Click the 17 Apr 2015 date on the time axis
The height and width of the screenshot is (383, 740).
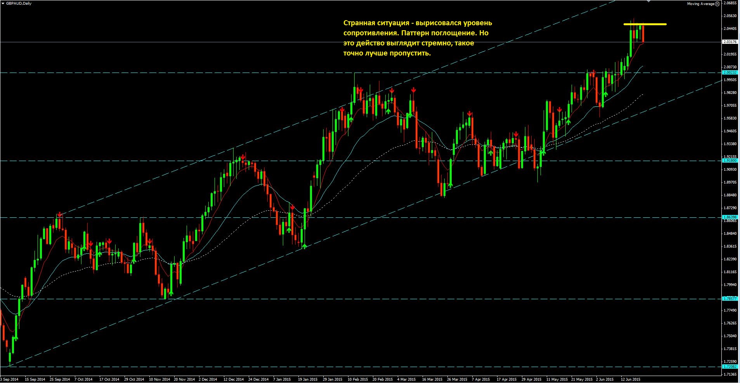click(x=507, y=380)
